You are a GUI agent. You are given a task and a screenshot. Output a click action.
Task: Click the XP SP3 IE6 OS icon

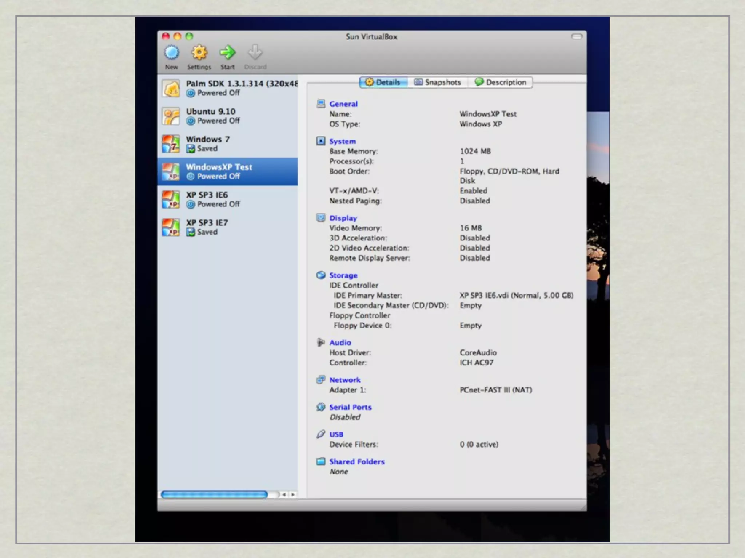point(171,199)
